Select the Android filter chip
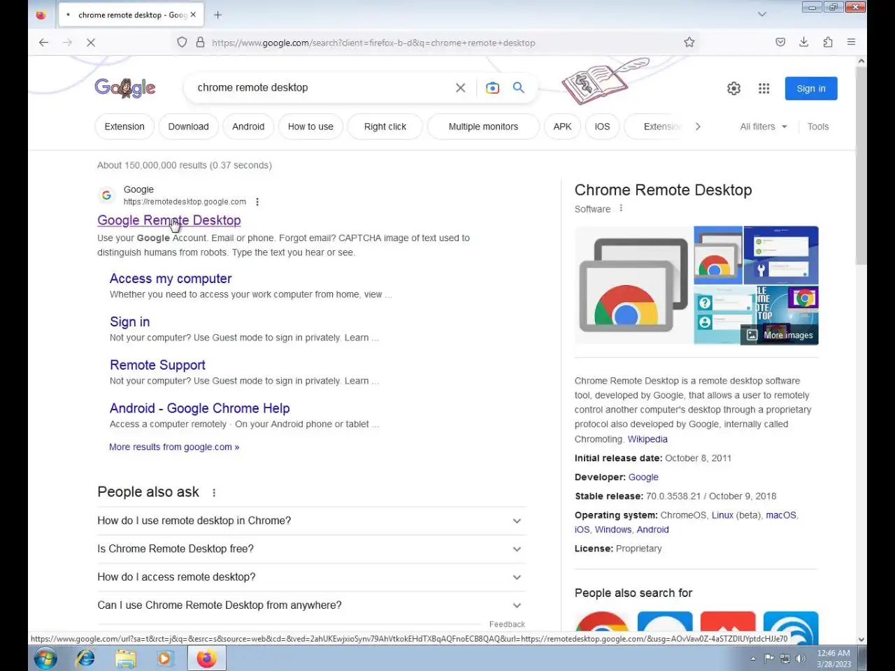This screenshot has height=671, width=895. 248,127
